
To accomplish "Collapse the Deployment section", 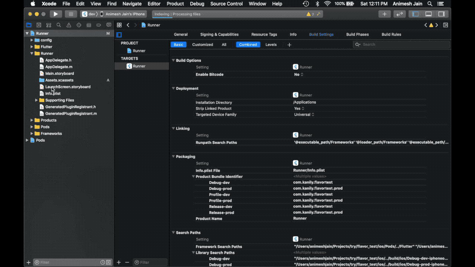I will click(173, 88).
